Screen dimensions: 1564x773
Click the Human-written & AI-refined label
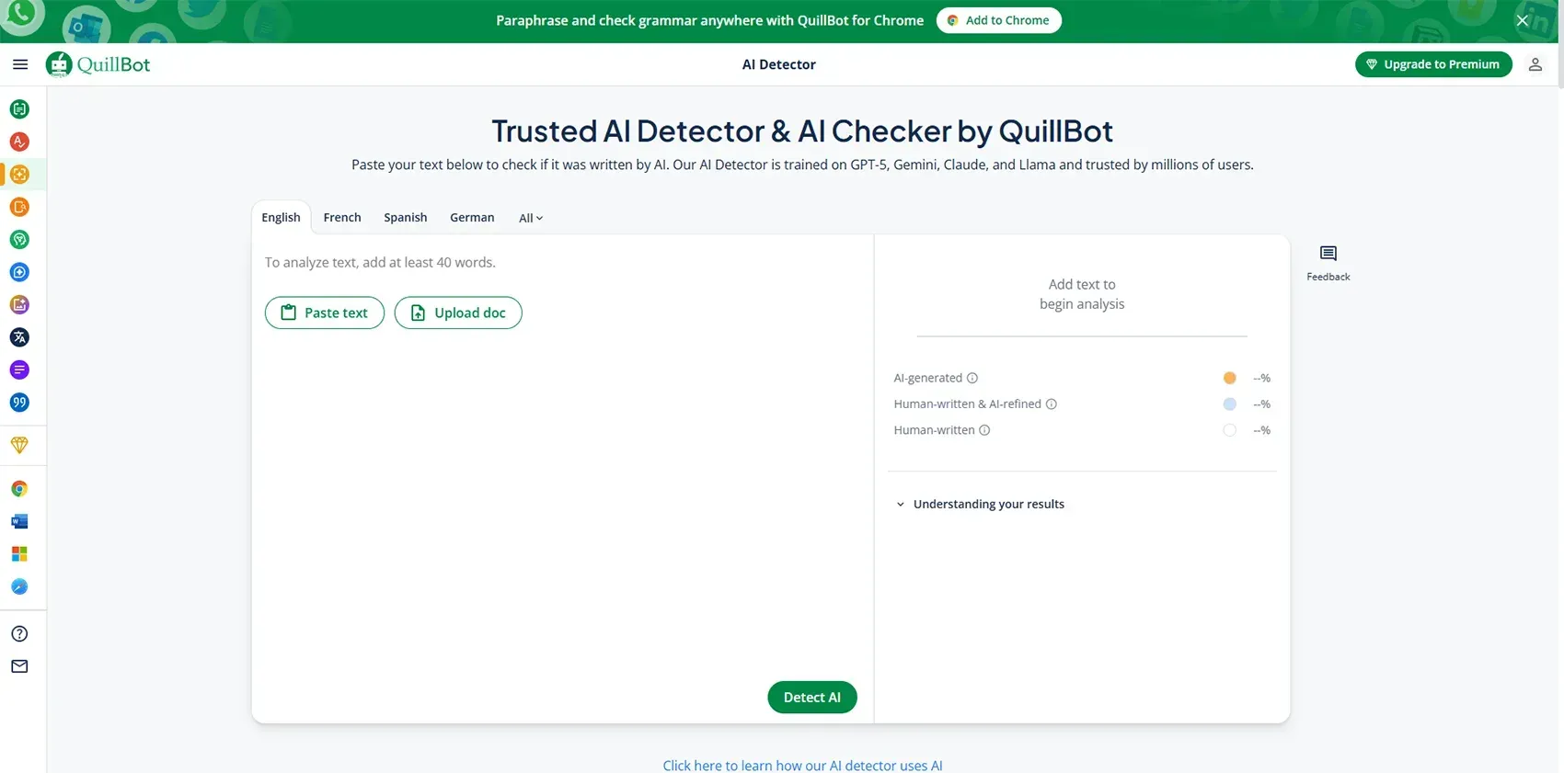967,404
